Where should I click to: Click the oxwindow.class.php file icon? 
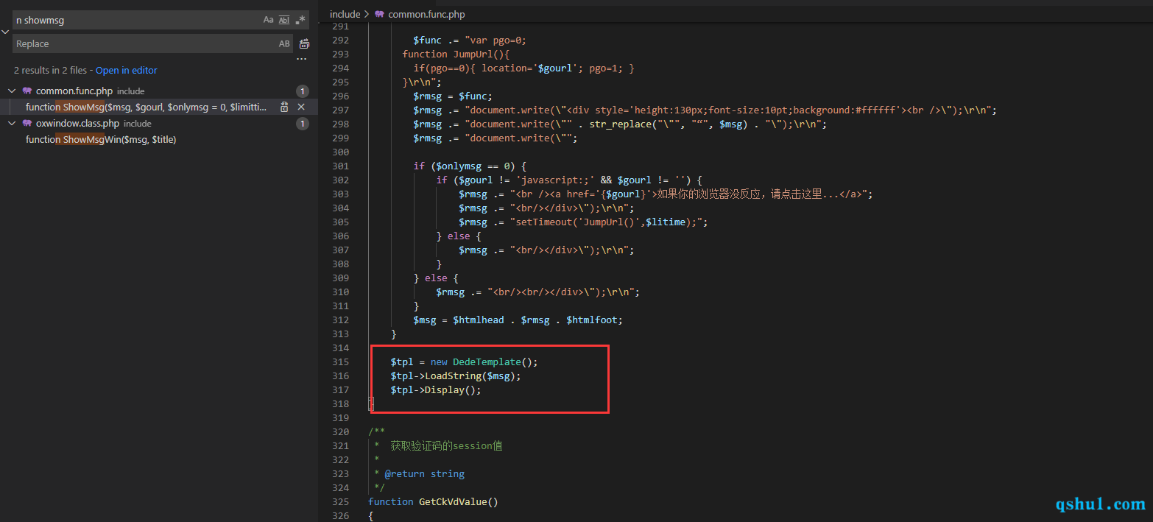(27, 124)
